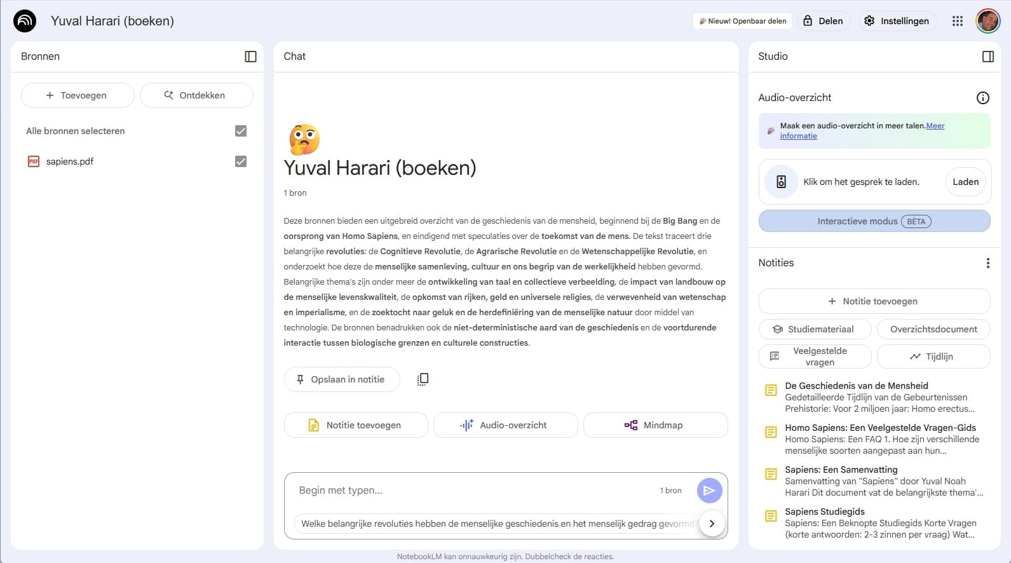Viewport: 1011px width, 563px height.
Task: Copy the summary with the copy icon
Action: 423,379
